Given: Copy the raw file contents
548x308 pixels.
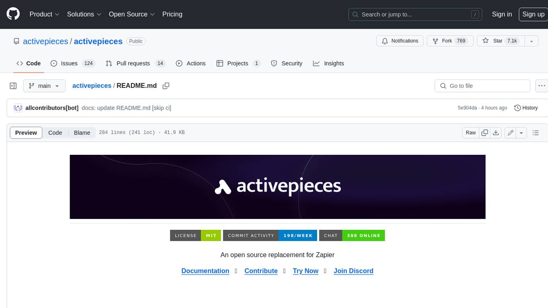Looking at the screenshot, I should point(485,133).
